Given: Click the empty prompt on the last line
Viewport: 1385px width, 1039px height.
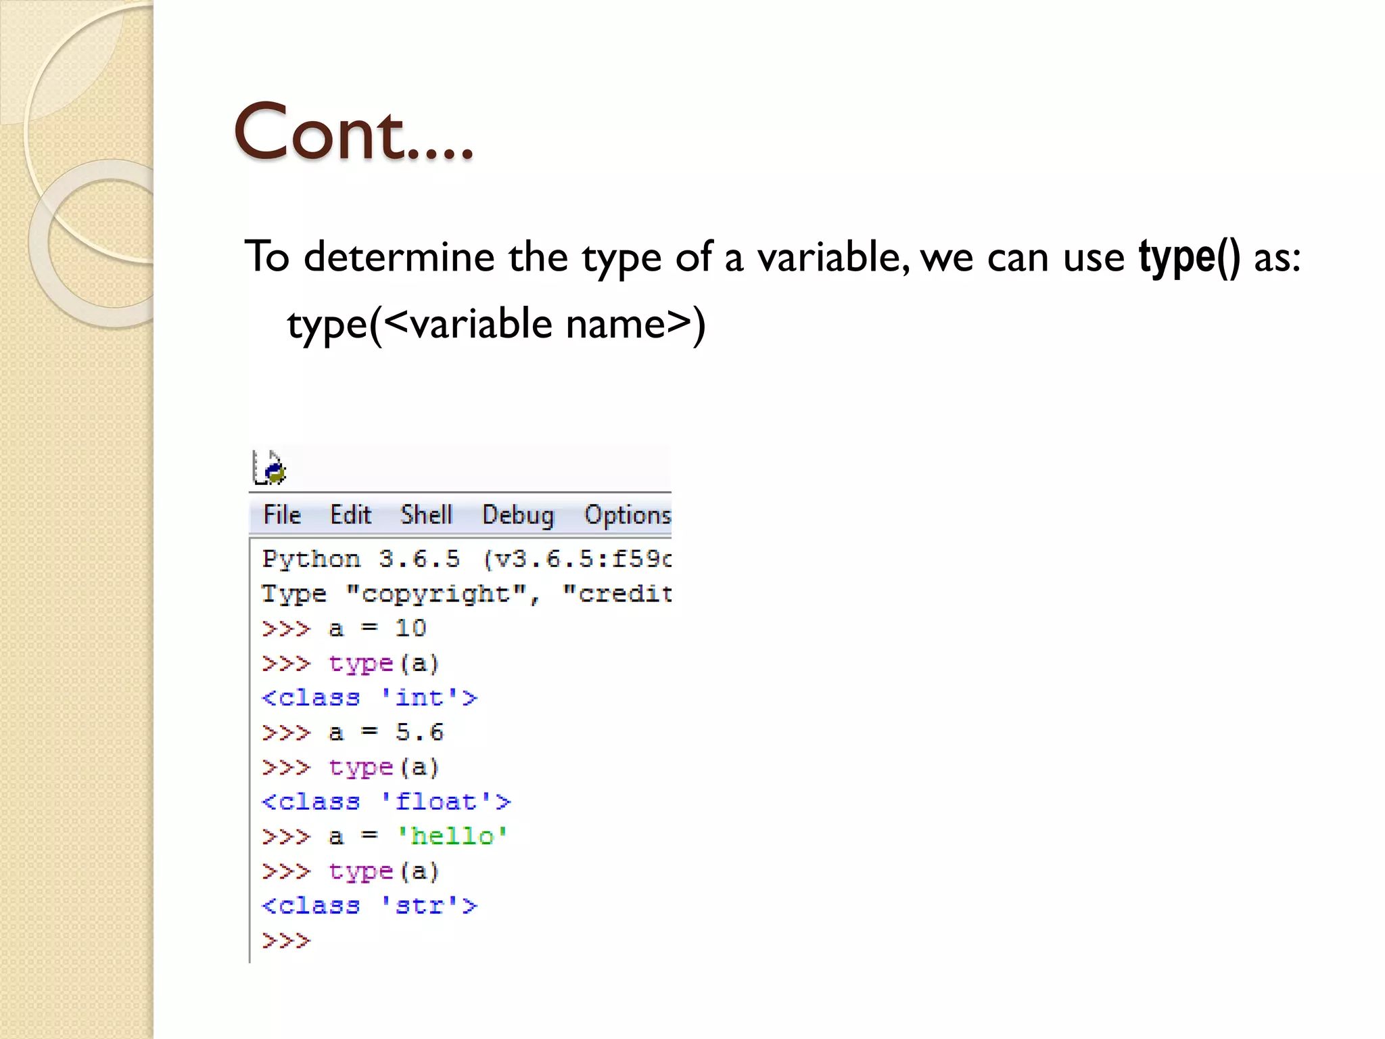Looking at the screenshot, I should coord(286,941).
